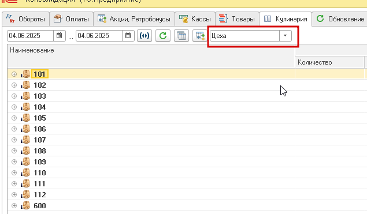Click the box icon of row 107
This screenshot has width=367, height=214.
pyautogui.click(x=25, y=140)
